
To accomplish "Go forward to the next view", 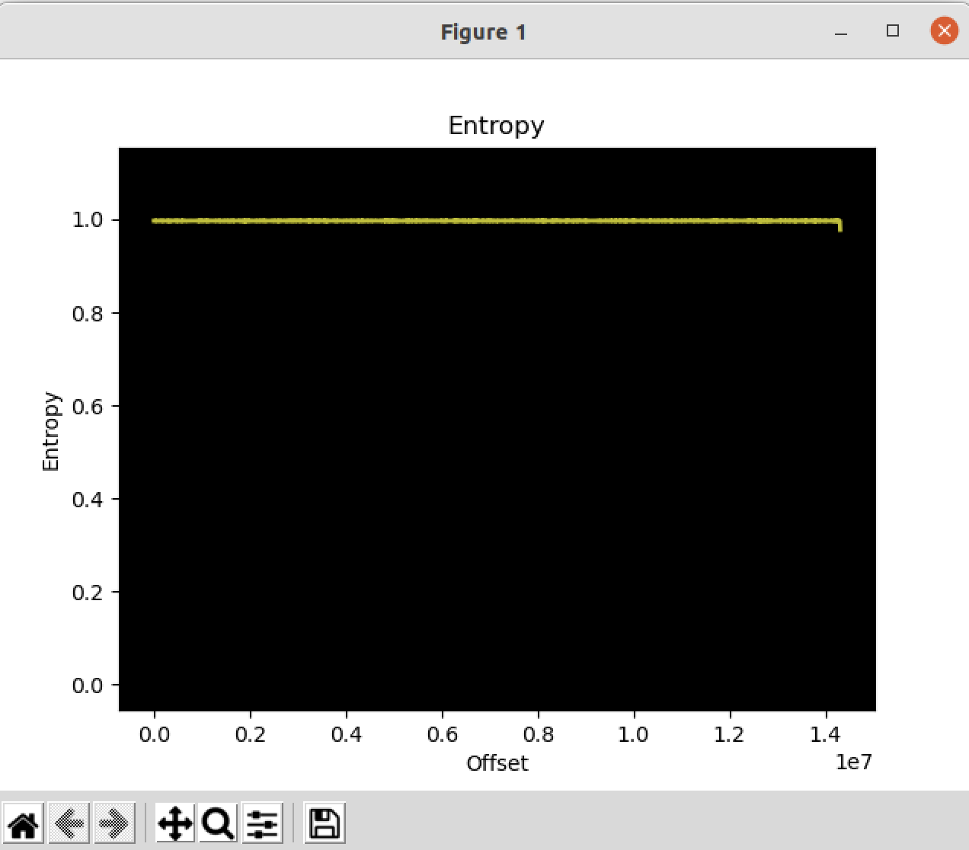I will [114, 823].
